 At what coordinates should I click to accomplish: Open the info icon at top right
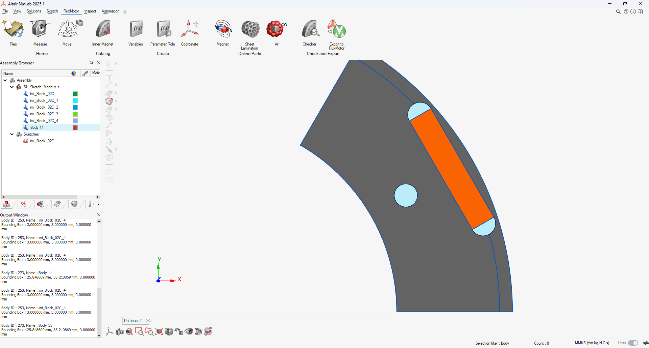633,11
